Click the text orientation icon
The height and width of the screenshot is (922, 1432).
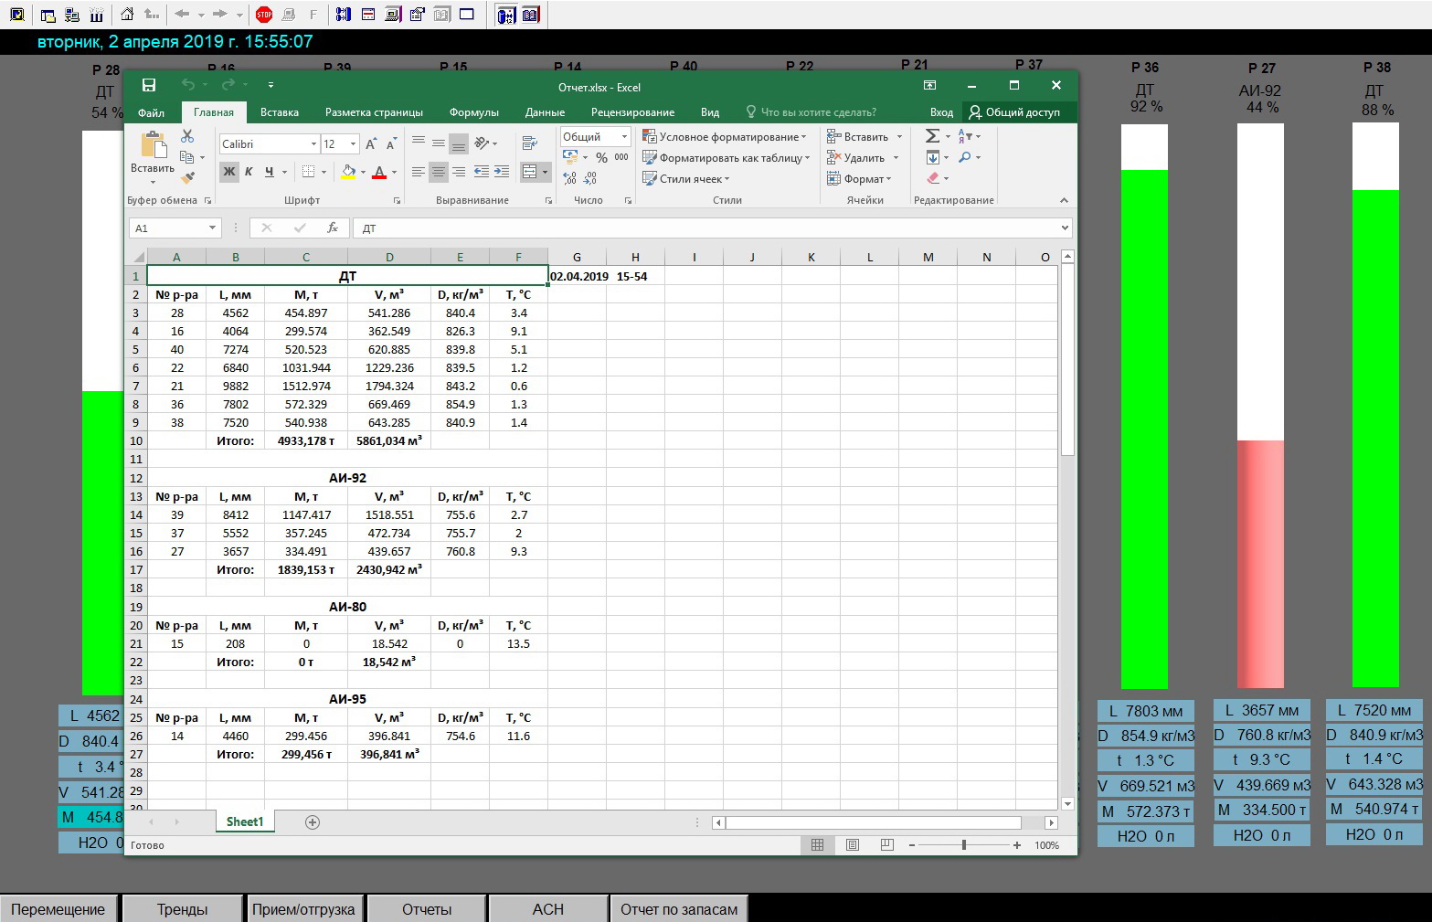point(483,143)
